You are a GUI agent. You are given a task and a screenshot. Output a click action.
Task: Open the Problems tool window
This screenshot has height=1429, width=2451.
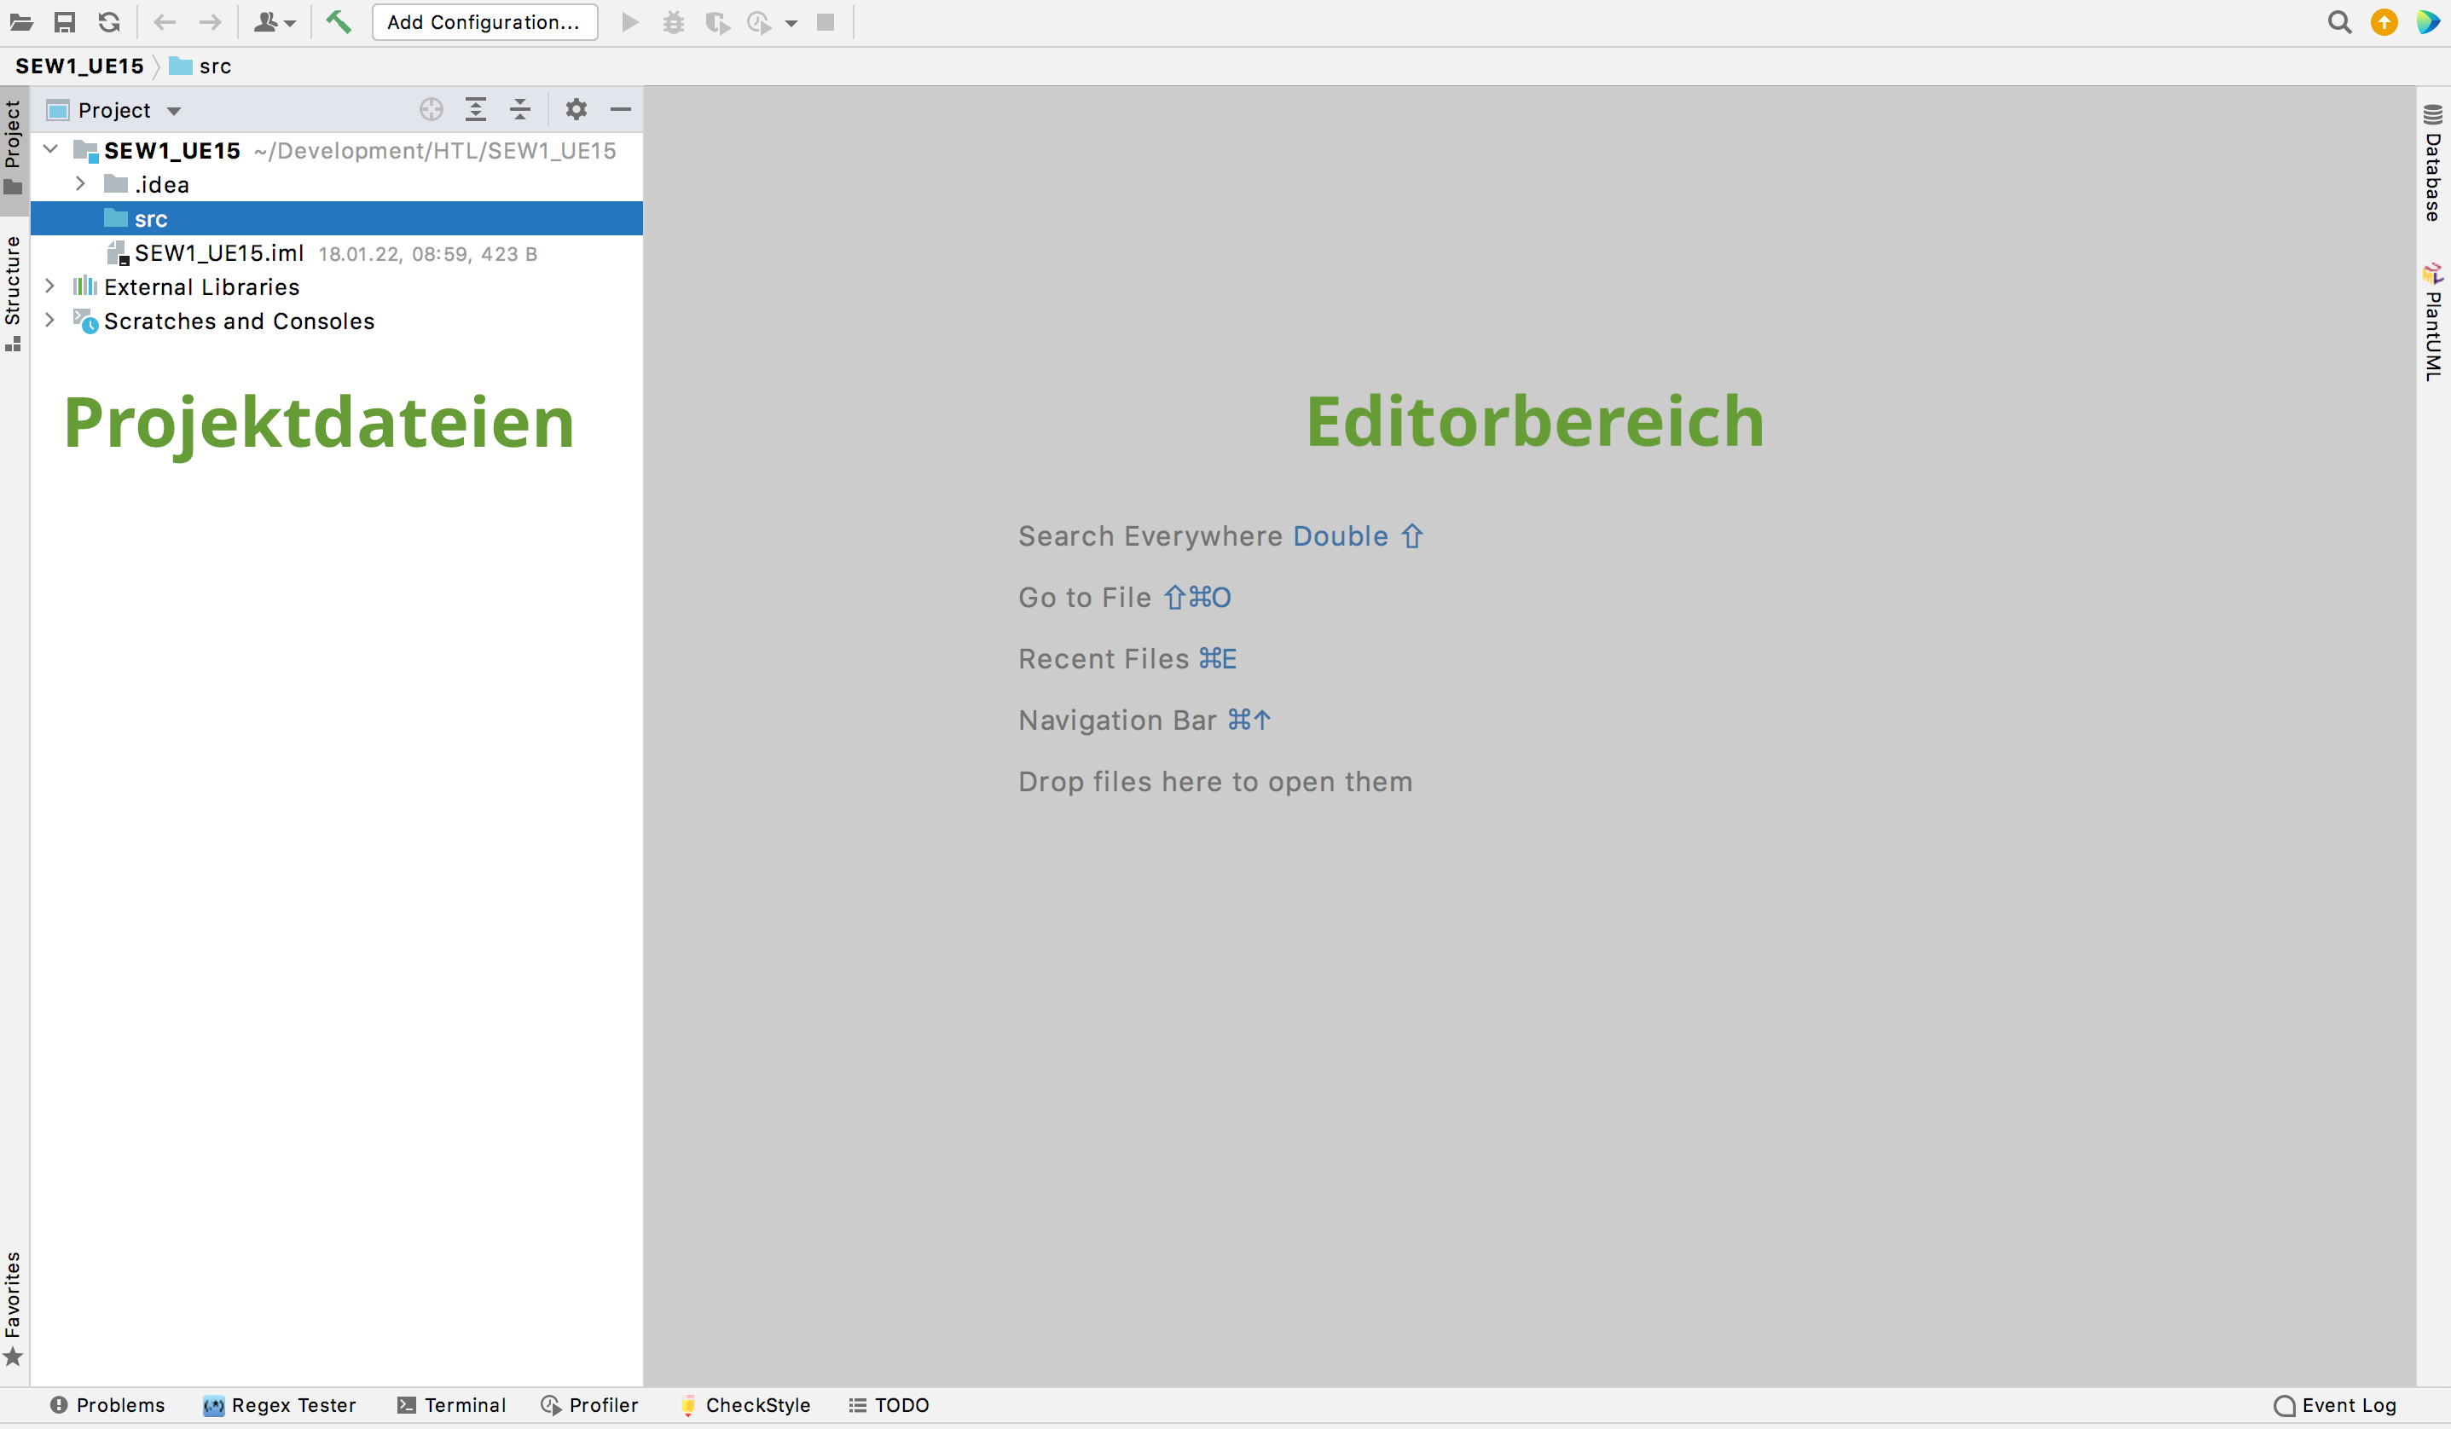coord(107,1404)
